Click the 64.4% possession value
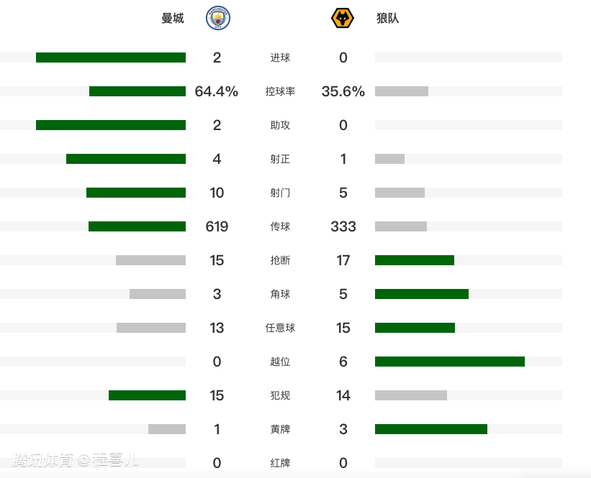 coord(217,91)
